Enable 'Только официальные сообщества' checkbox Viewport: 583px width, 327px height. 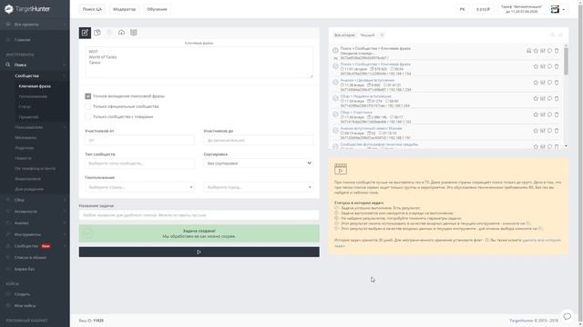pos(88,107)
